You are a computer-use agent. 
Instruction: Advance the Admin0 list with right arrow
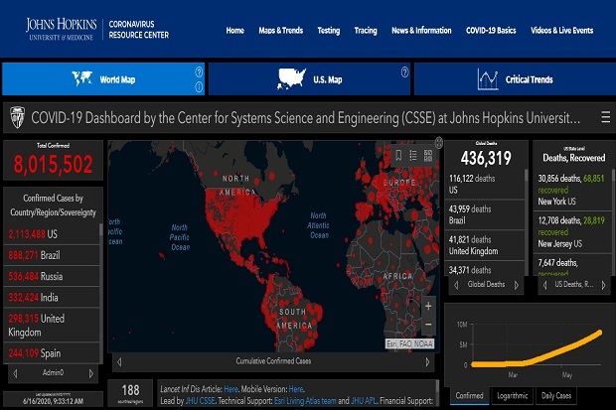[91, 373]
